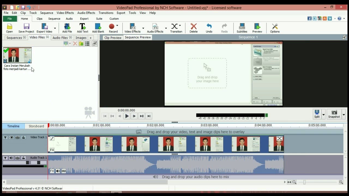
Task: Click the FX button on the audio clip
Action: [x=52, y=171]
